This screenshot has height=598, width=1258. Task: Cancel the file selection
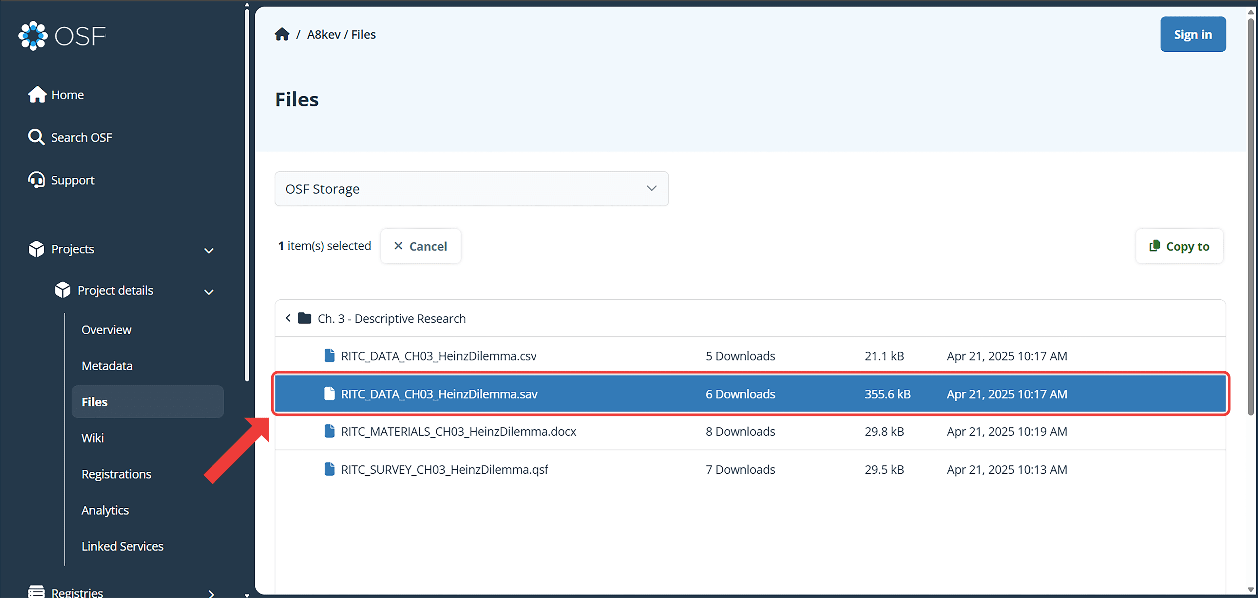[420, 246]
